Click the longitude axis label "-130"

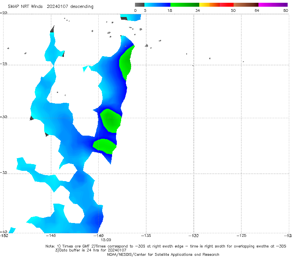(193, 236)
